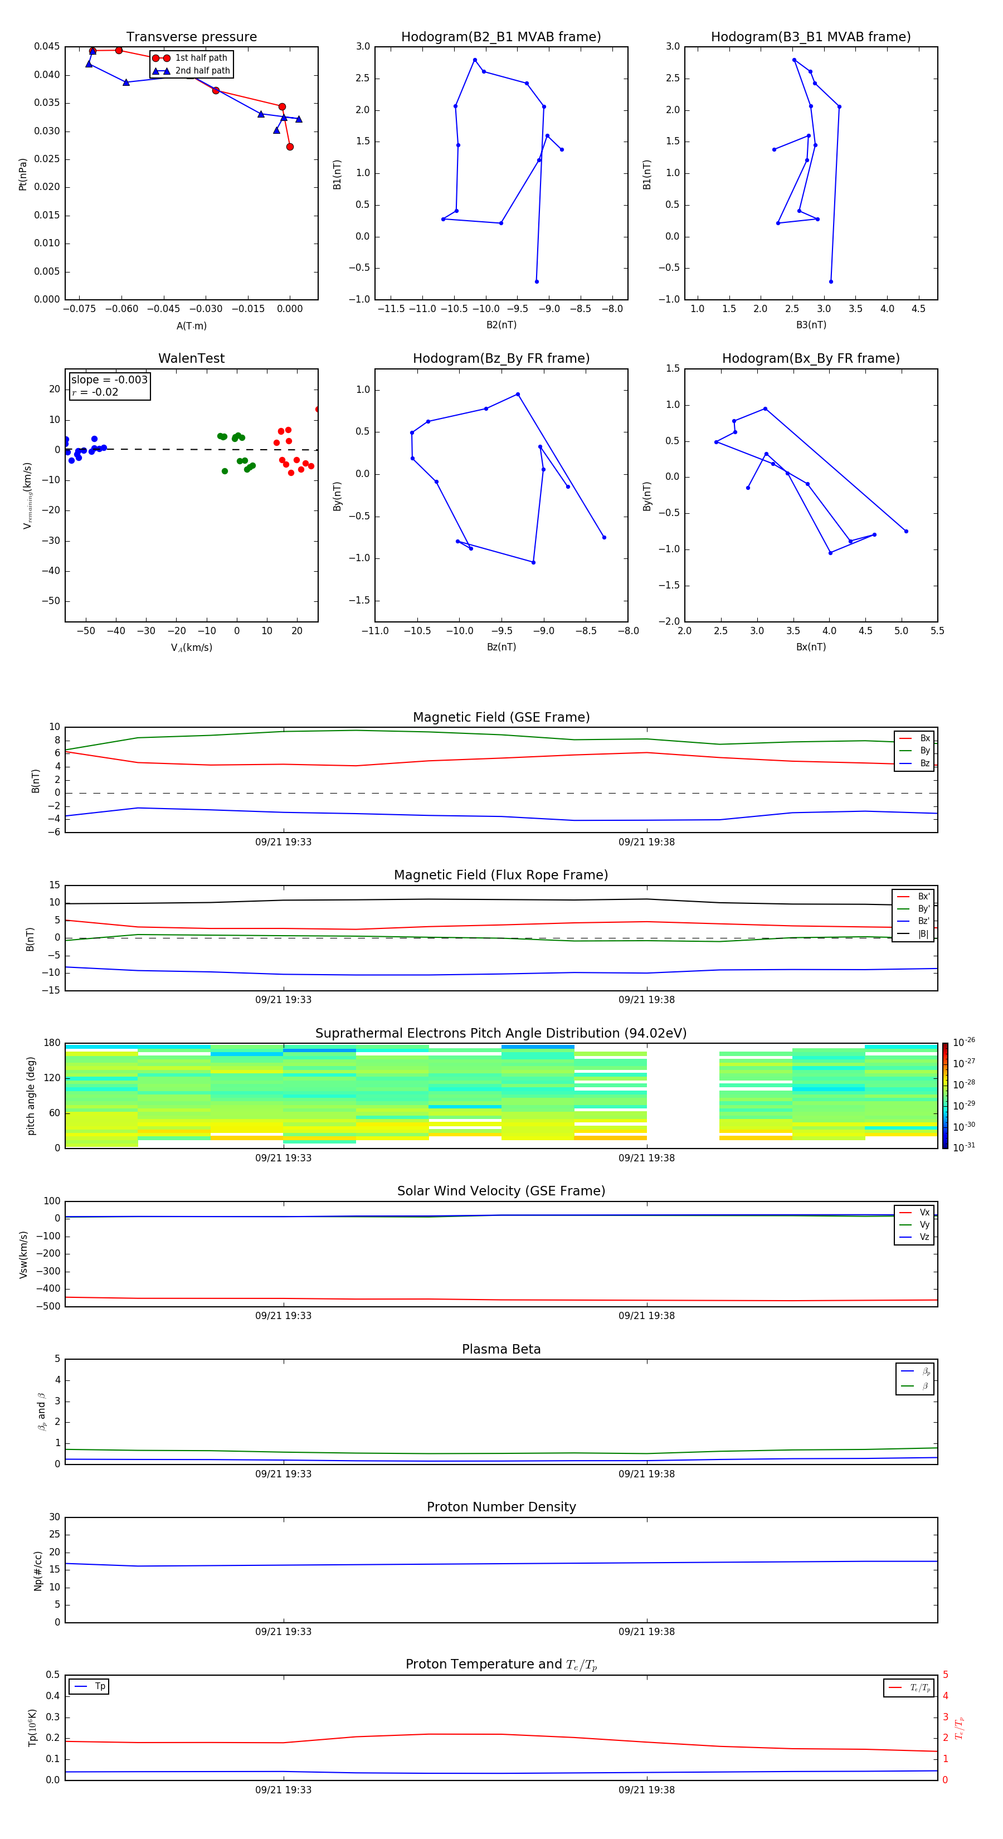
Task: Click the 'Hodogram(B2_B1 MVAB frame)' title
Action: pyautogui.click(x=501, y=37)
